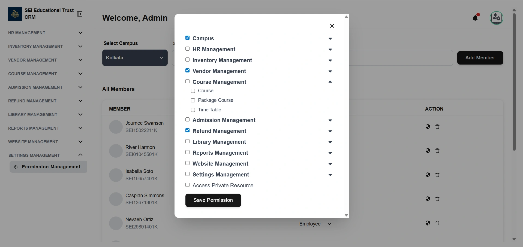523x247 pixels.
Task: Delete Caspian Simmons using the trash icon
Action: point(437,199)
